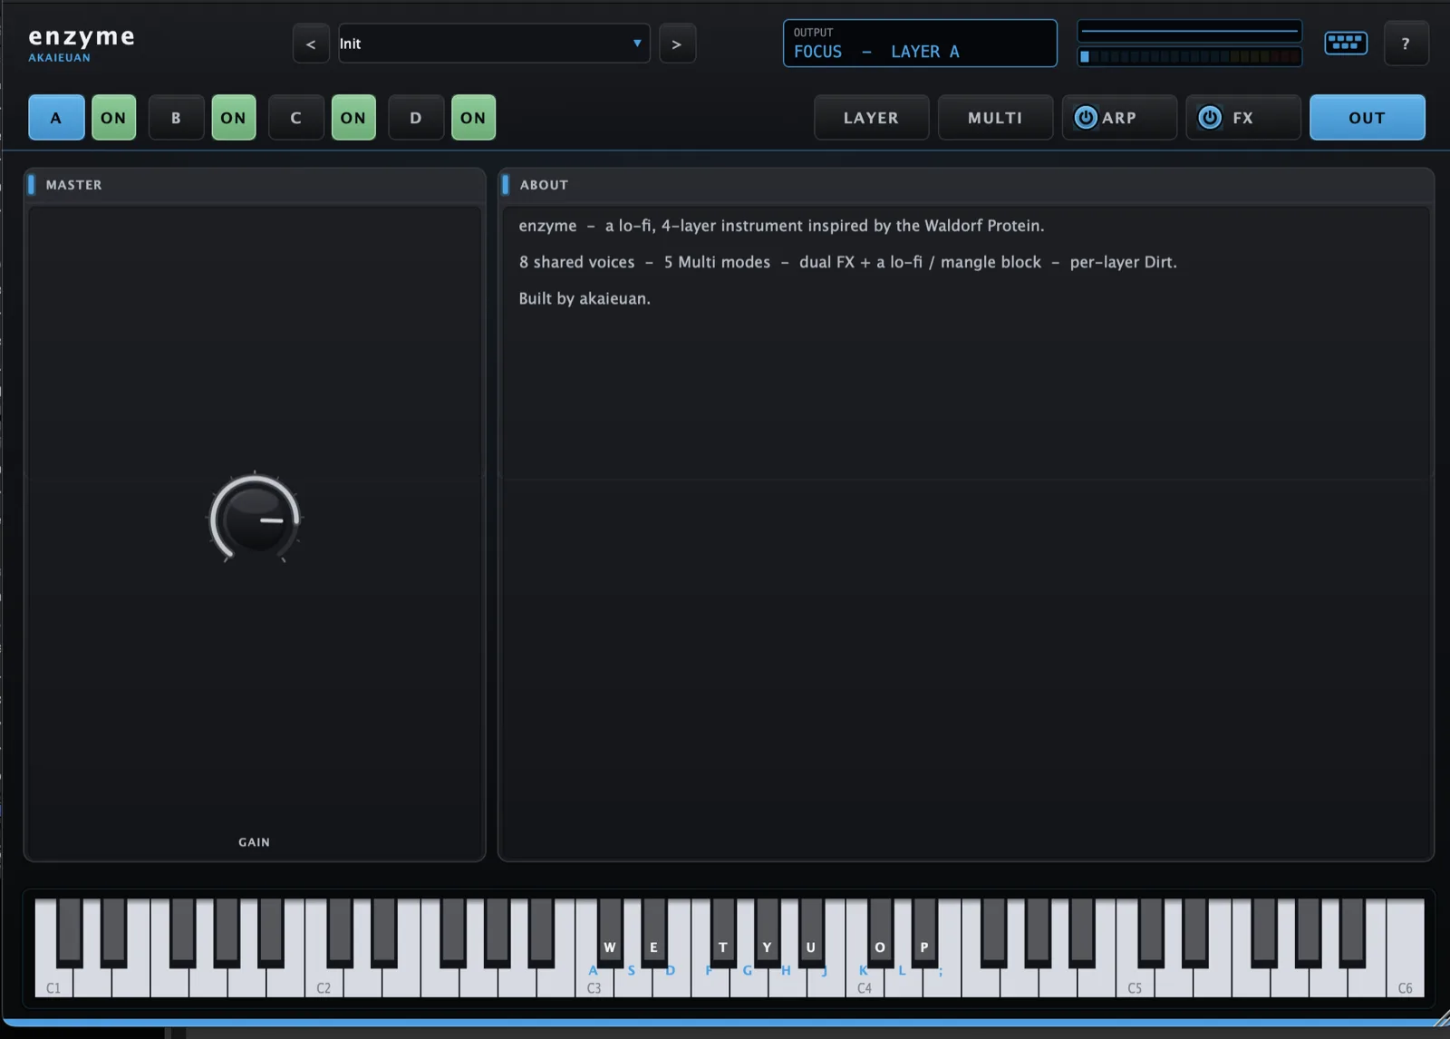Play the black key labeled E
1450x1039 pixels.
coord(653,934)
